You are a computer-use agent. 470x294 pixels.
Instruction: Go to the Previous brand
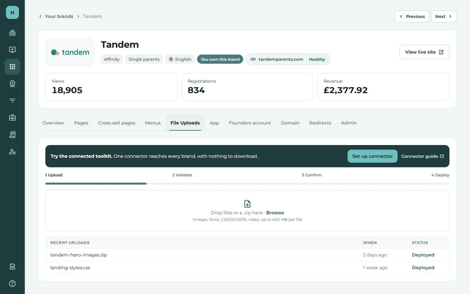pyautogui.click(x=412, y=16)
